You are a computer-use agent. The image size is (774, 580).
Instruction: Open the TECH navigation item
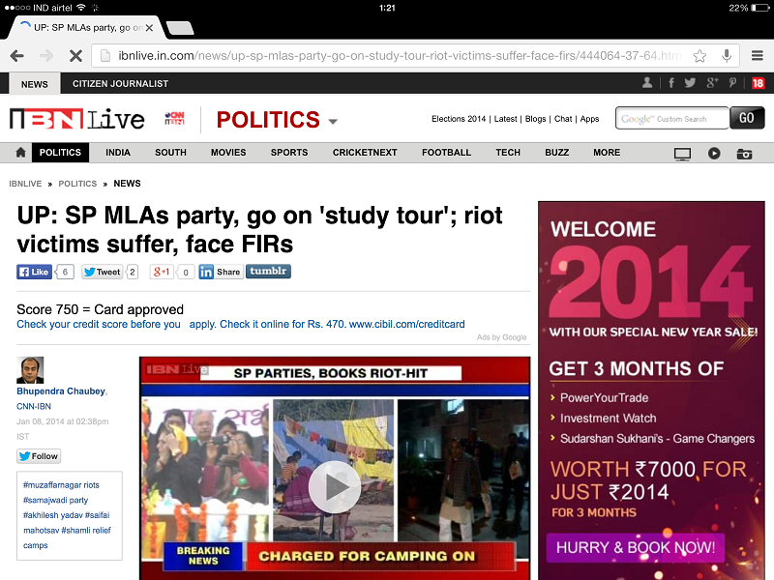click(508, 153)
